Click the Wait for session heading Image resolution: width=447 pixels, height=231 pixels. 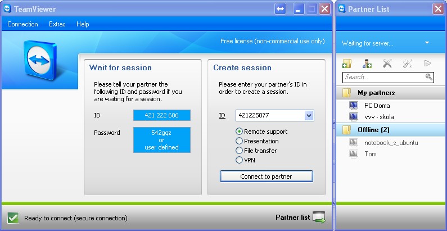120,67
